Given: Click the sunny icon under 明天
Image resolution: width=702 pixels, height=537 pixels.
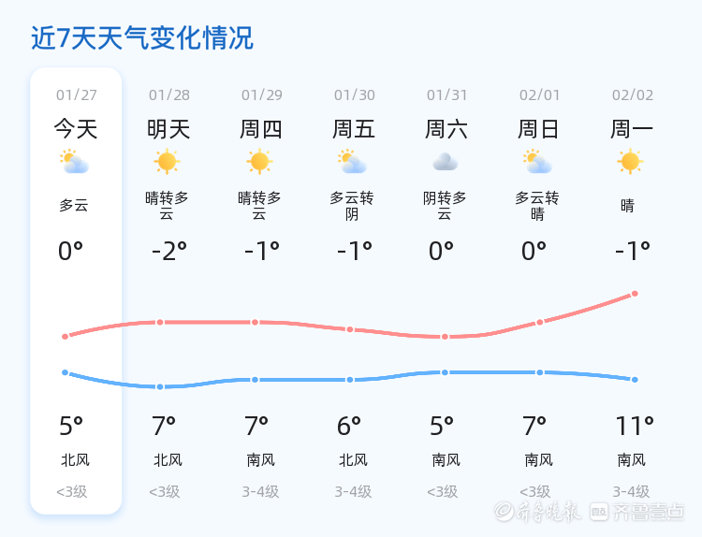Looking at the screenshot, I should pyautogui.click(x=167, y=162).
